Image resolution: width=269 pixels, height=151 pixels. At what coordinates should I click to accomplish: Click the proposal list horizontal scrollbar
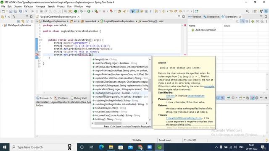tap(108, 123)
